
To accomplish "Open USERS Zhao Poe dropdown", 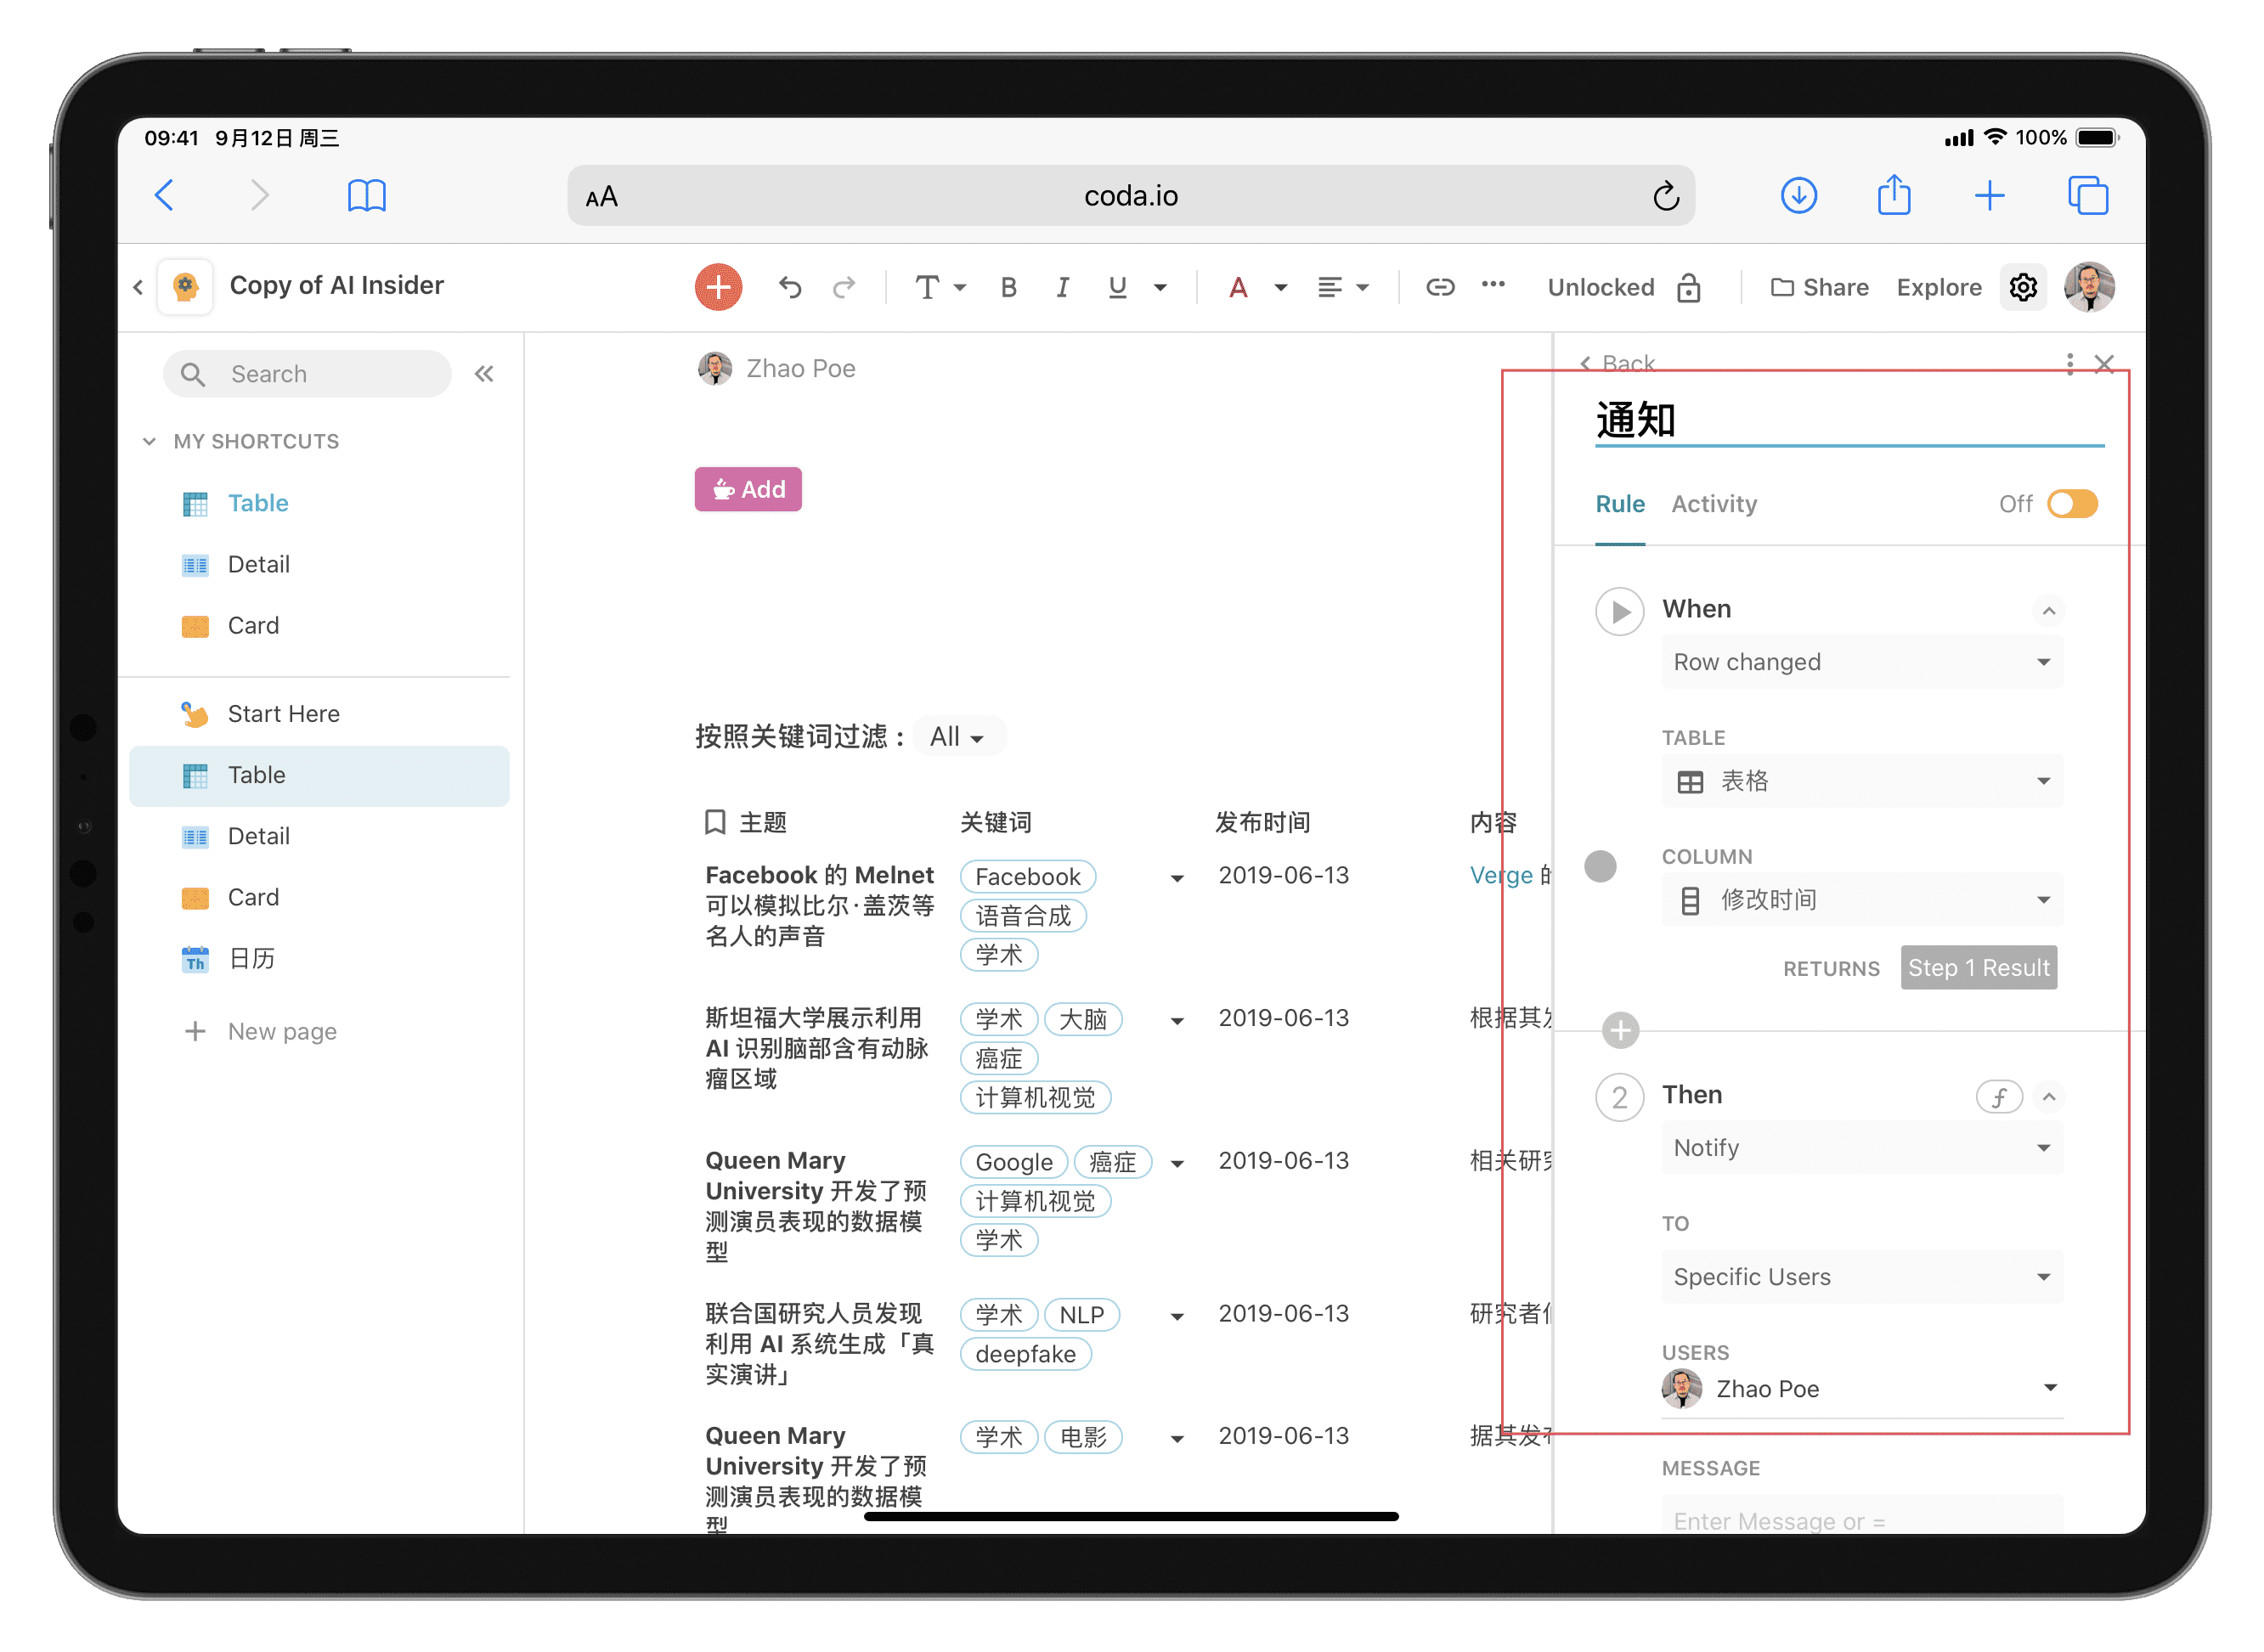I will pyautogui.click(x=1862, y=1389).
